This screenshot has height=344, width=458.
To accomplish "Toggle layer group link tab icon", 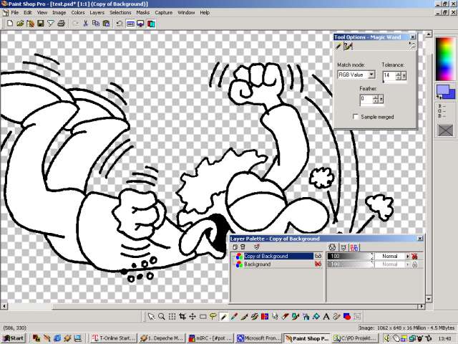I will tap(354, 247).
